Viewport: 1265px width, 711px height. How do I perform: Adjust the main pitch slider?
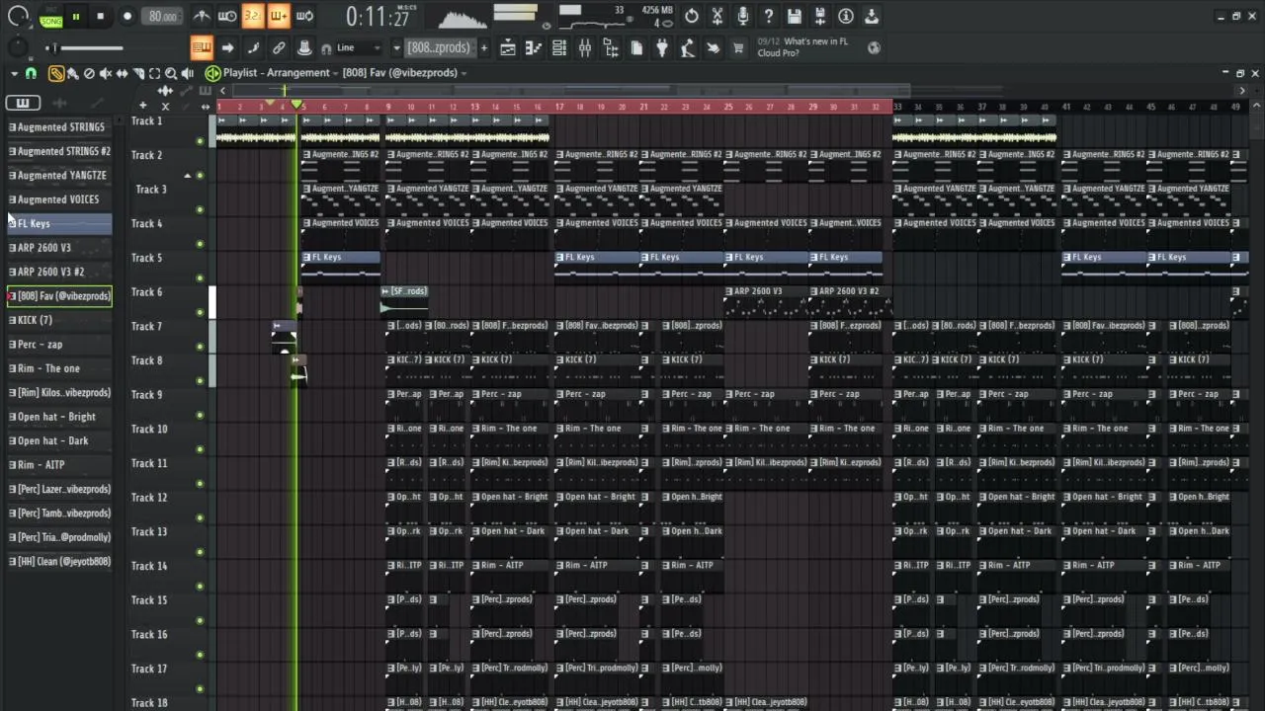click(x=89, y=47)
